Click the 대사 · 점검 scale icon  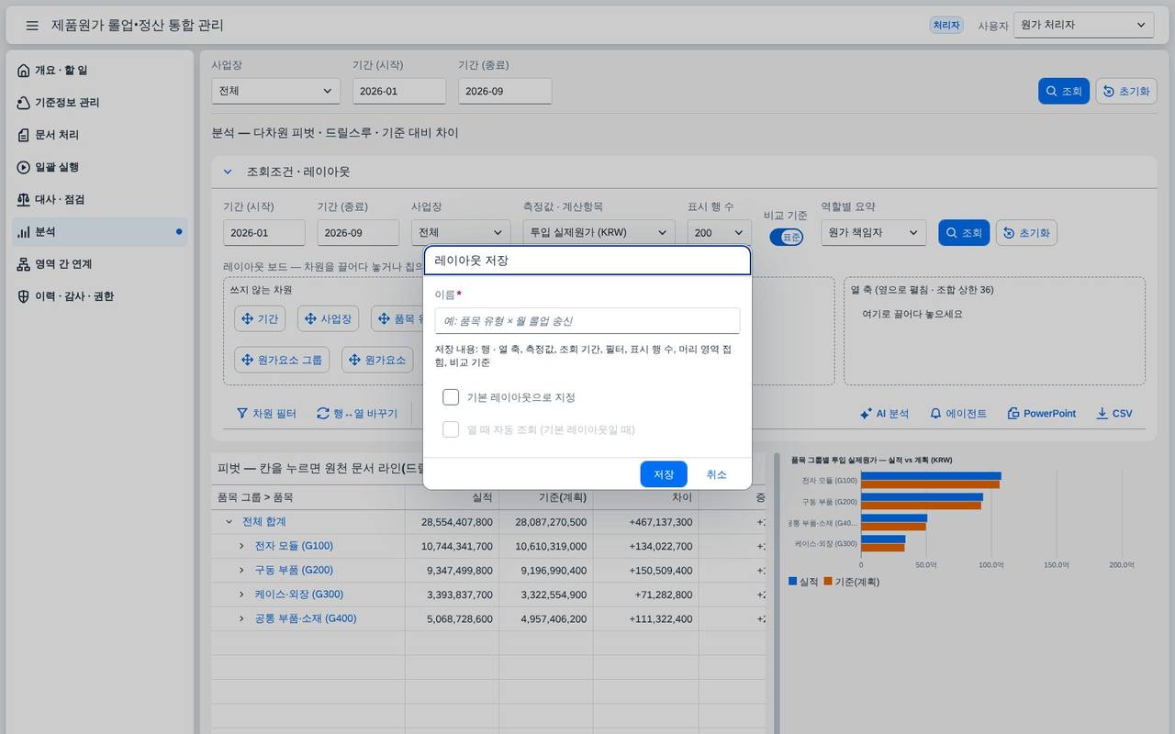pos(24,199)
